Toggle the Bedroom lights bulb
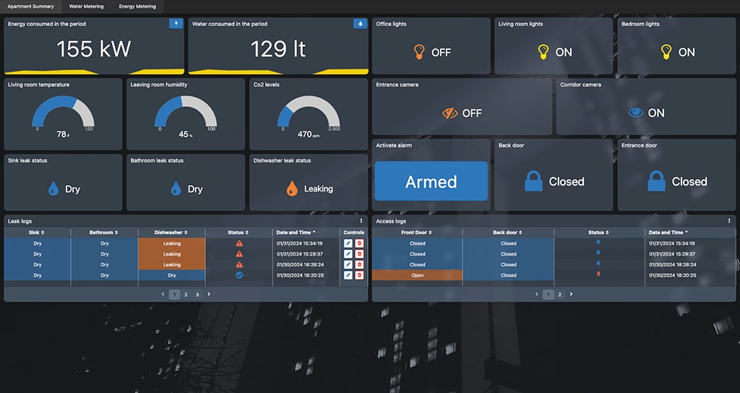This screenshot has width=740, height=393. coord(666,52)
